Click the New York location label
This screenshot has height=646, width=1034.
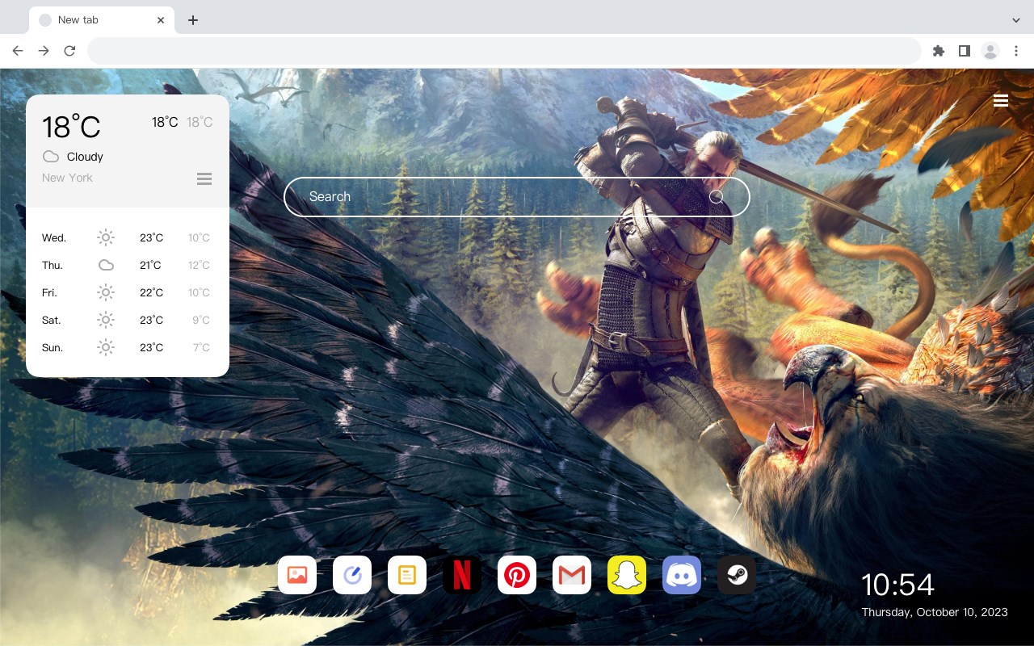pos(67,178)
